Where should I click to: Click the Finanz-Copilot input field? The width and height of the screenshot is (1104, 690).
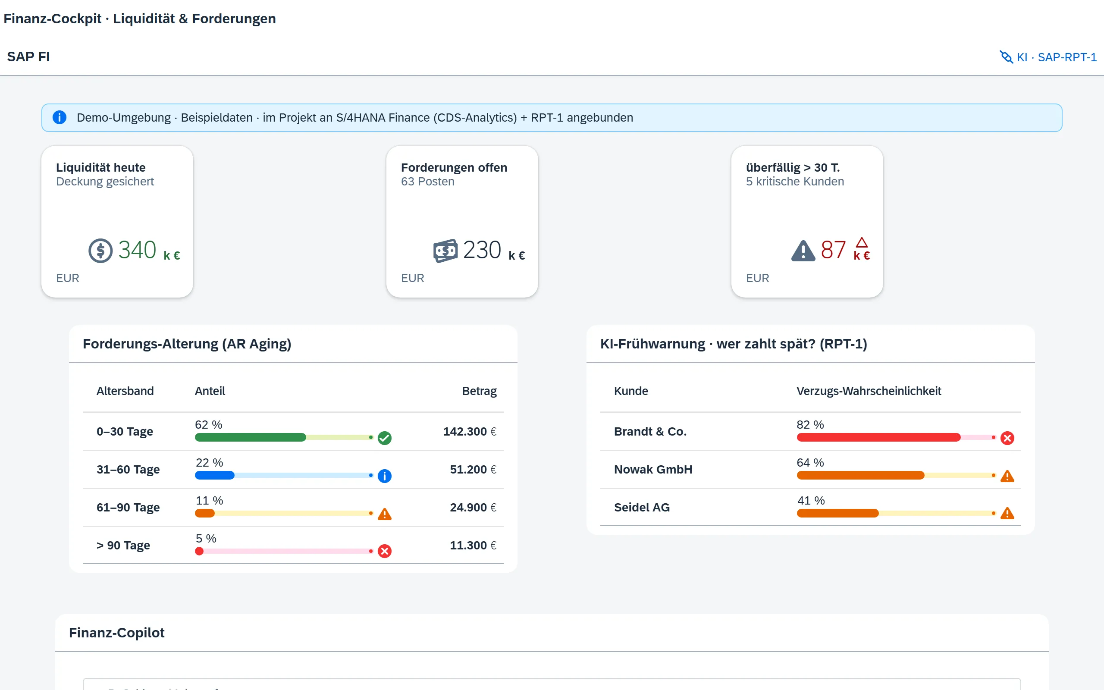[x=552, y=684]
